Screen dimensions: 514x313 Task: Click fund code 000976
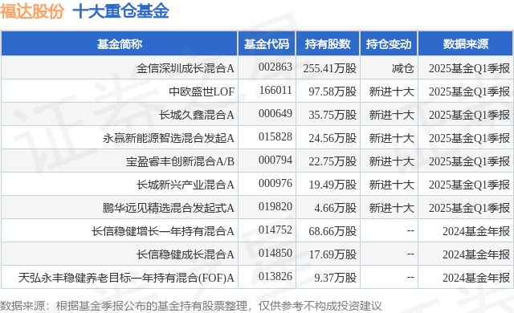[x=275, y=183]
